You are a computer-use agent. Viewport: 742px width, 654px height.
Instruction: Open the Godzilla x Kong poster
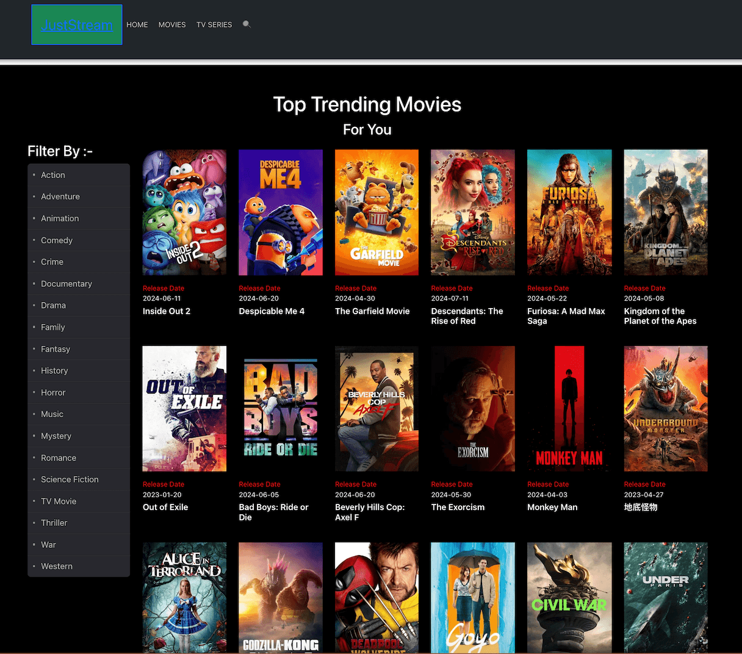click(x=281, y=598)
